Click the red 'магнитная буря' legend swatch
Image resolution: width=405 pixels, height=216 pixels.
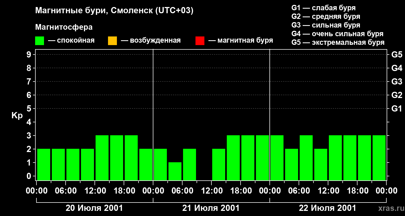tap(200, 41)
